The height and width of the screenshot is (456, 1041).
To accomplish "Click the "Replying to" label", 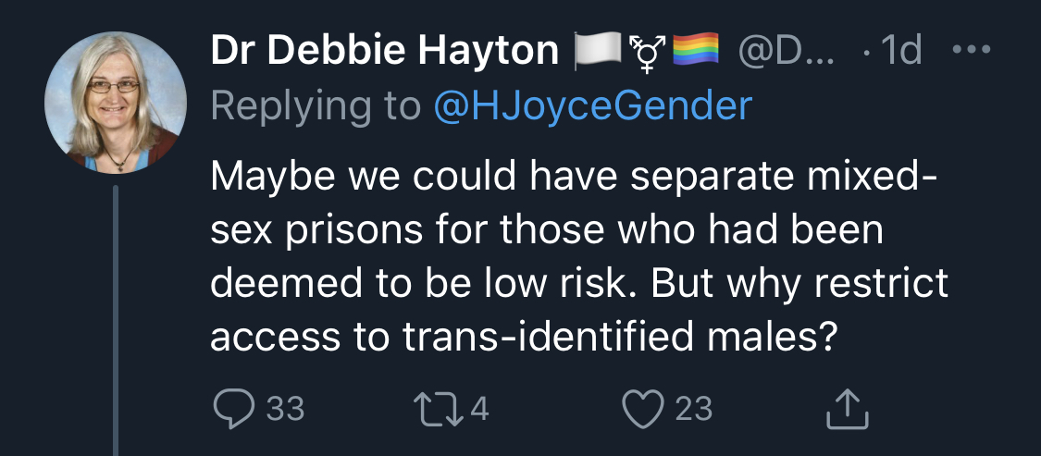I will (x=315, y=106).
